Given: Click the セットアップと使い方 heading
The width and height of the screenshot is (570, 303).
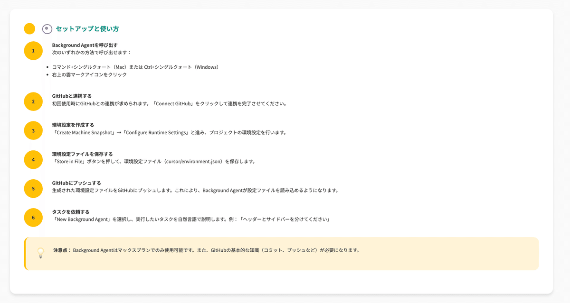Looking at the screenshot, I should [x=87, y=28].
